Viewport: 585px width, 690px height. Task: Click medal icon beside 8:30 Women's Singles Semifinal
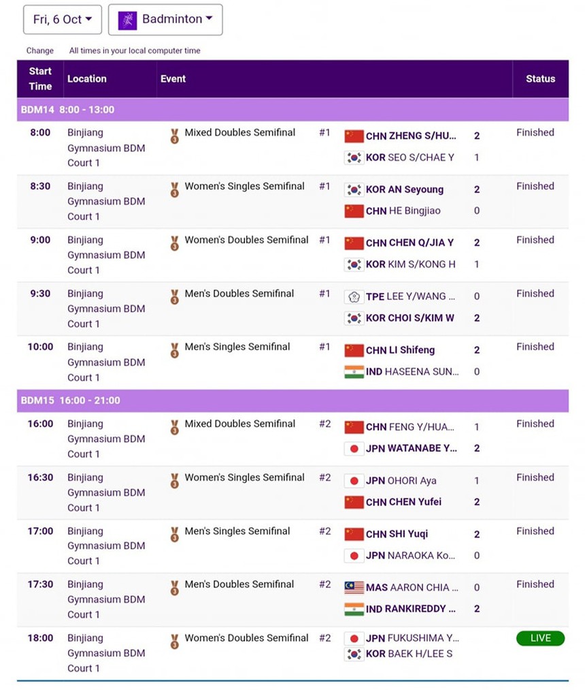pyautogui.click(x=175, y=189)
